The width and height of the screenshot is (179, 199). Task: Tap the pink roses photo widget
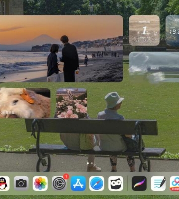coord(72,103)
